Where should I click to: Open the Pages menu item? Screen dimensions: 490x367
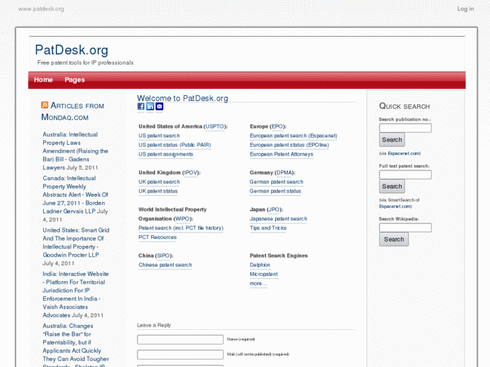[x=74, y=80]
